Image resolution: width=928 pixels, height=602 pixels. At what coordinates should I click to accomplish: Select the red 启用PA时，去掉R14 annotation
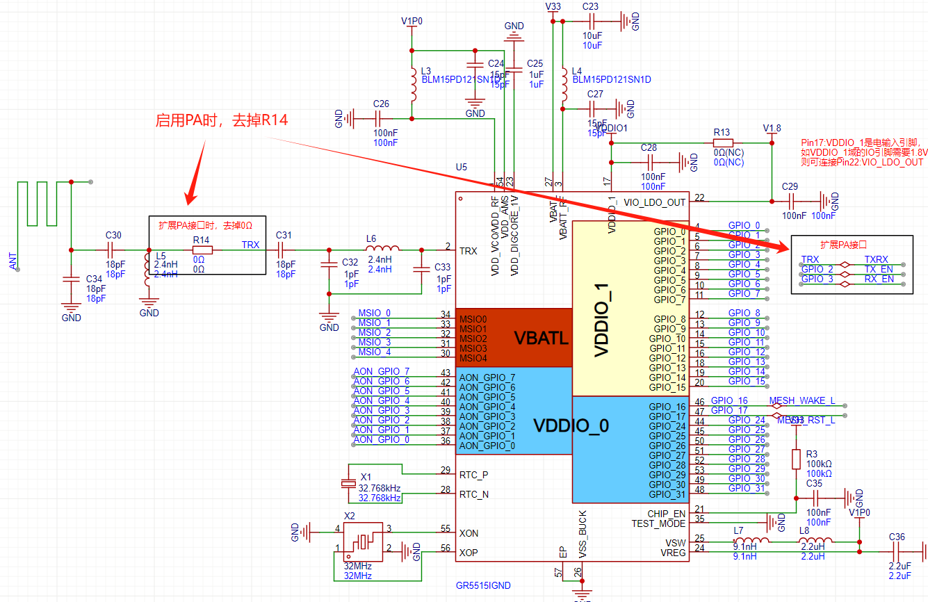tap(221, 120)
